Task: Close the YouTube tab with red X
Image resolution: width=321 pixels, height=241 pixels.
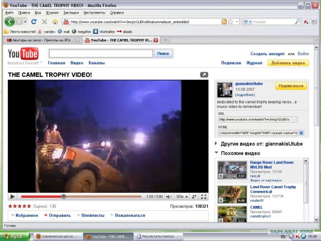Action: 156,40
